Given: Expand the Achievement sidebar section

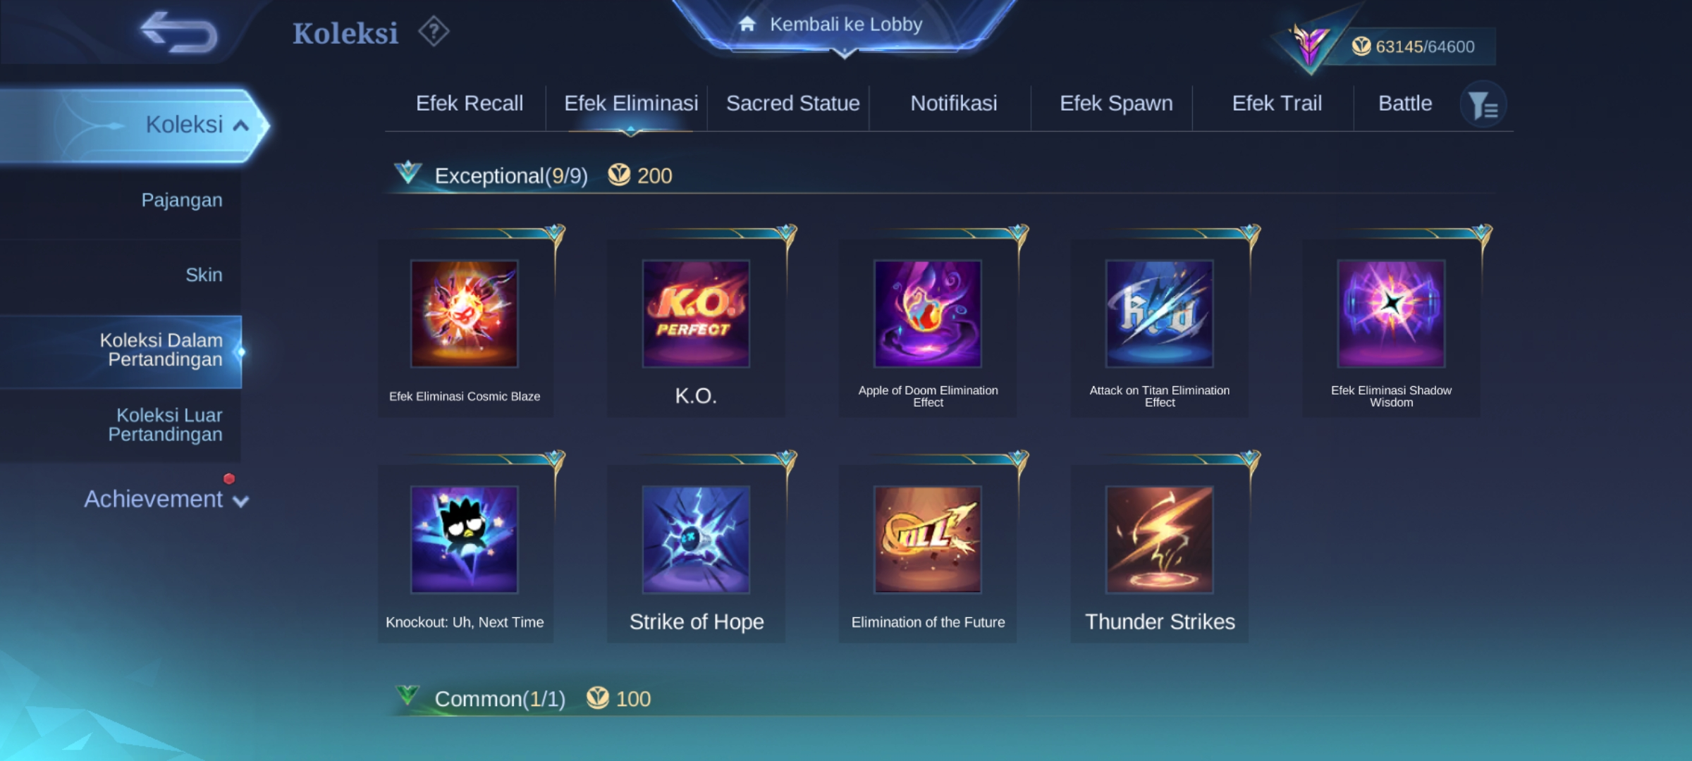Looking at the screenshot, I should pos(166,499).
